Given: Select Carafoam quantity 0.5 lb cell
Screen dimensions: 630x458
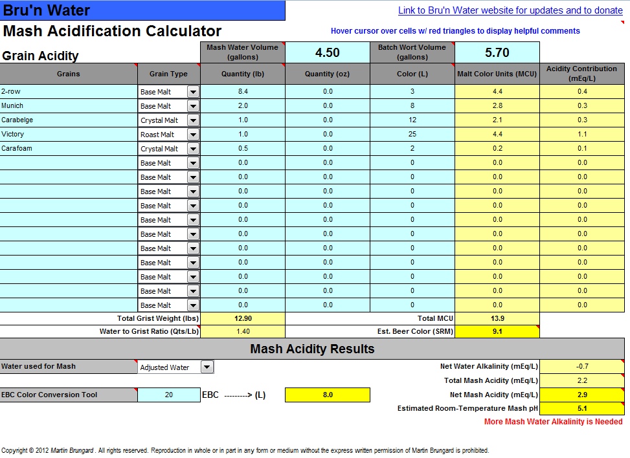Looking at the screenshot, I should coord(243,149).
